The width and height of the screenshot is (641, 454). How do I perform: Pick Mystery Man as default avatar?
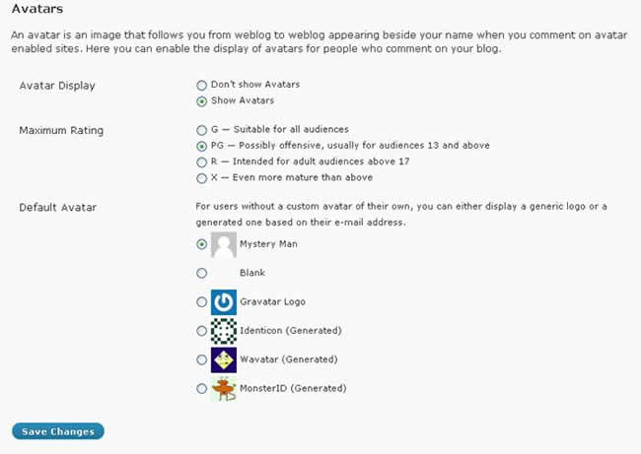tap(201, 244)
